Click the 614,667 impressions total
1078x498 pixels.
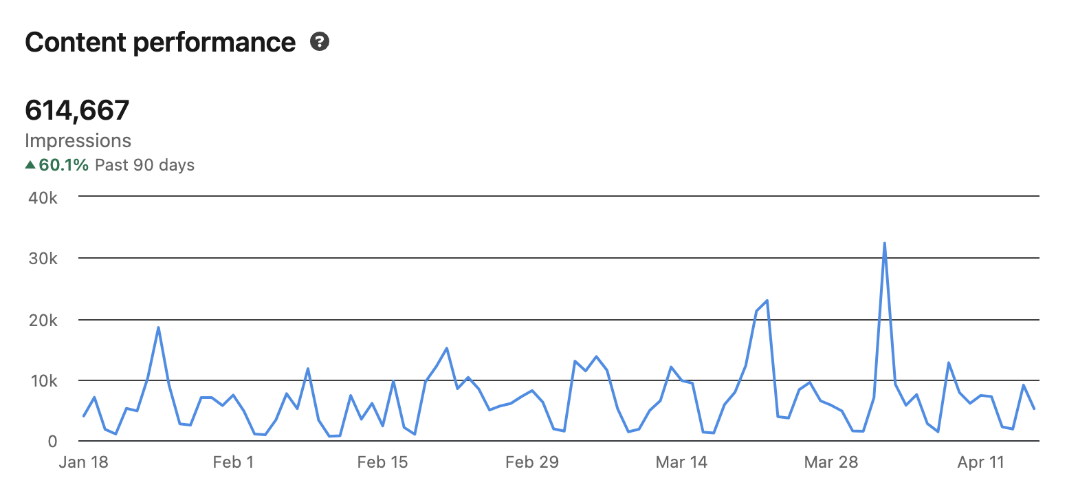click(77, 110)
